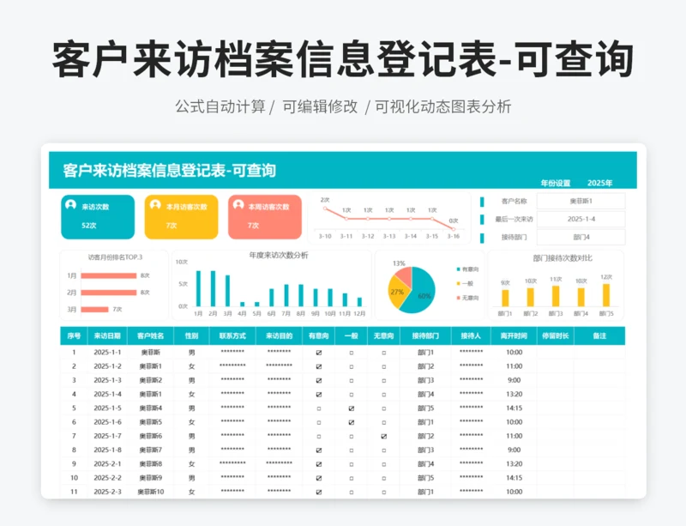Viewport: 686px width, 526px height.
Task: Click the 客户来访档案信息登记表-可查询 teal banner title
Action: pyautogui.click(x=169, y=171)
